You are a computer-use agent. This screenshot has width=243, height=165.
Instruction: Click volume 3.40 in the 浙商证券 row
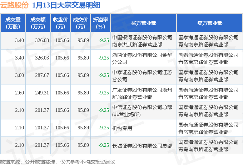point(20,58)
